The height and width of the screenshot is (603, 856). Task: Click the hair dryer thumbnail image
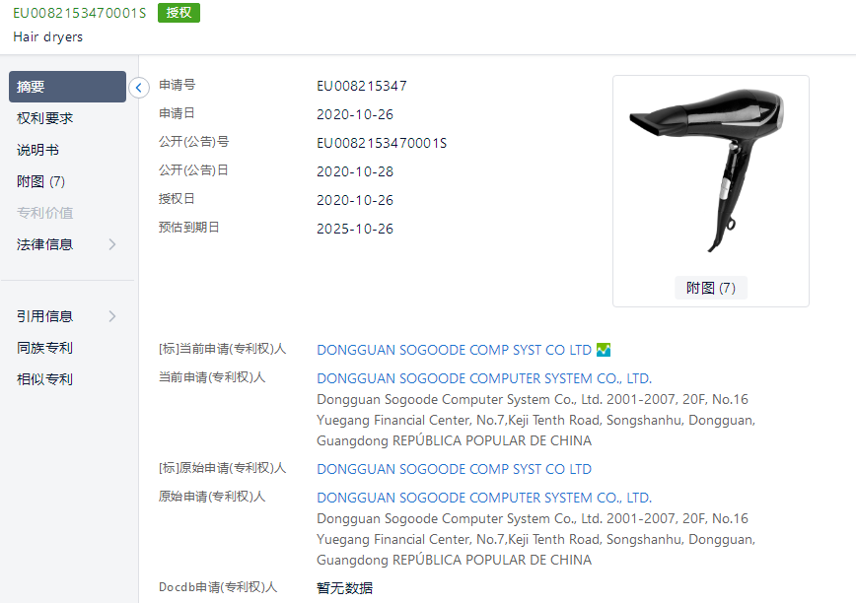pyautogui.click(x=710, y=170)
